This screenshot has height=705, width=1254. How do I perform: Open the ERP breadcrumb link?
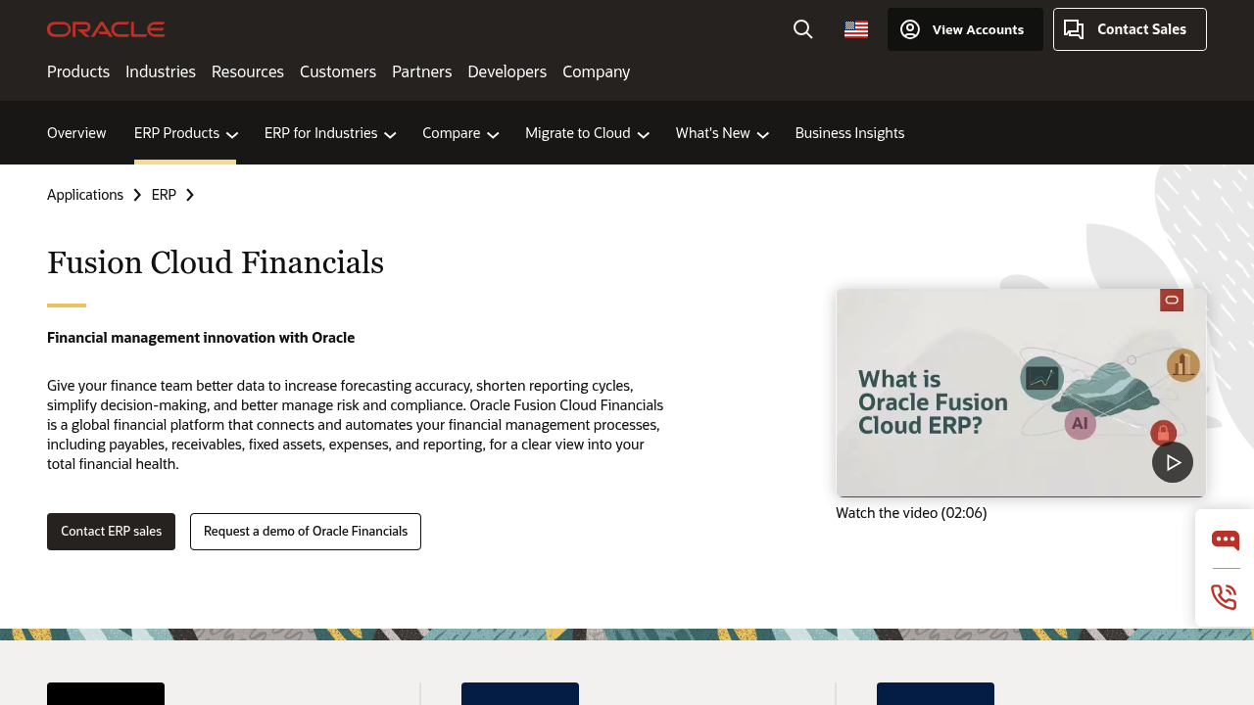point(163,194)
